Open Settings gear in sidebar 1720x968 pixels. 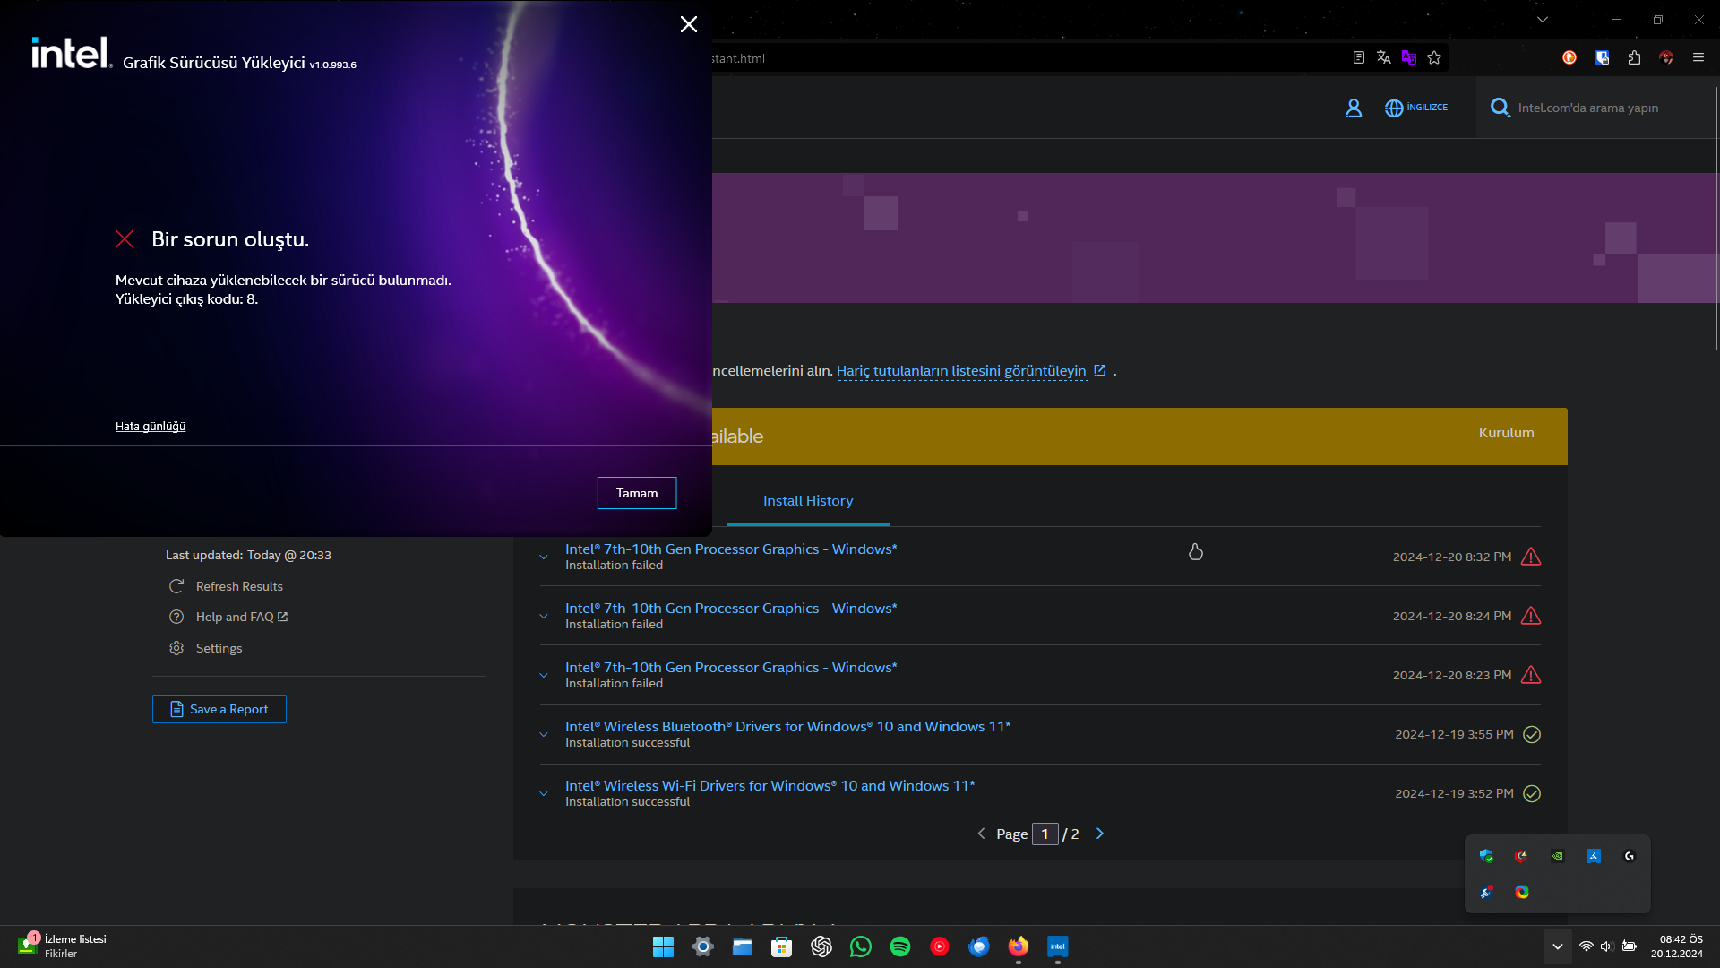176,648
